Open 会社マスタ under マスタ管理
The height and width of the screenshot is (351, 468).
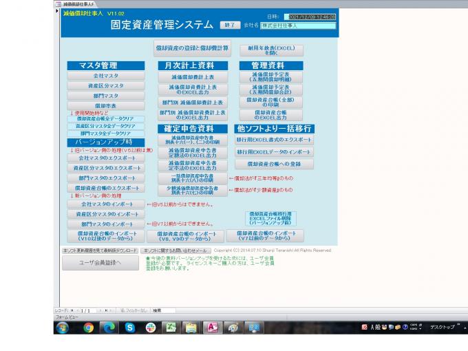pyautogui.click(x=105, y=76)
